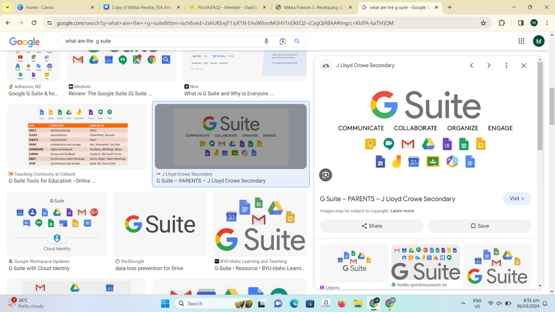The height and width of the screenshot is (312, 555).
Task: Switch to Mikka Frances S. Peralta.png tab
Action: 314,7
